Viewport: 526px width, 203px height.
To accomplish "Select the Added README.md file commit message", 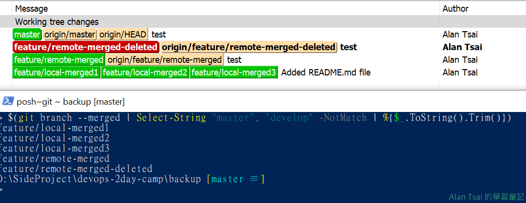I will (326, 73).
